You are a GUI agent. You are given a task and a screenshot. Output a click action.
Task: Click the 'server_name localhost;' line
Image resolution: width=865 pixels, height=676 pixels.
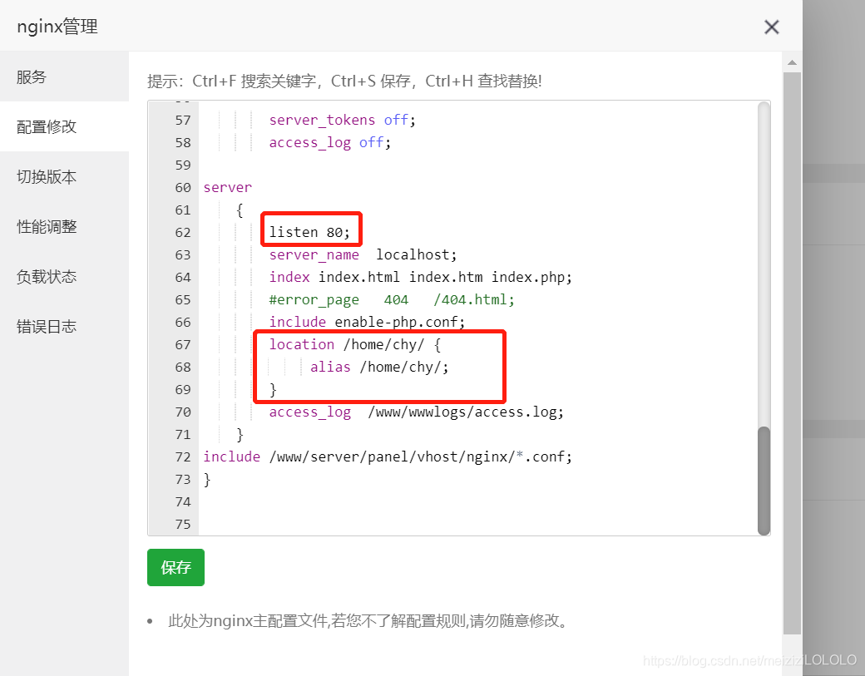[363, 254]
